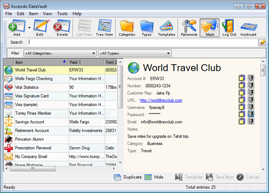Click the Add item toolbar icon
This screenshot has height=193, width=269.
click(17, 28)
